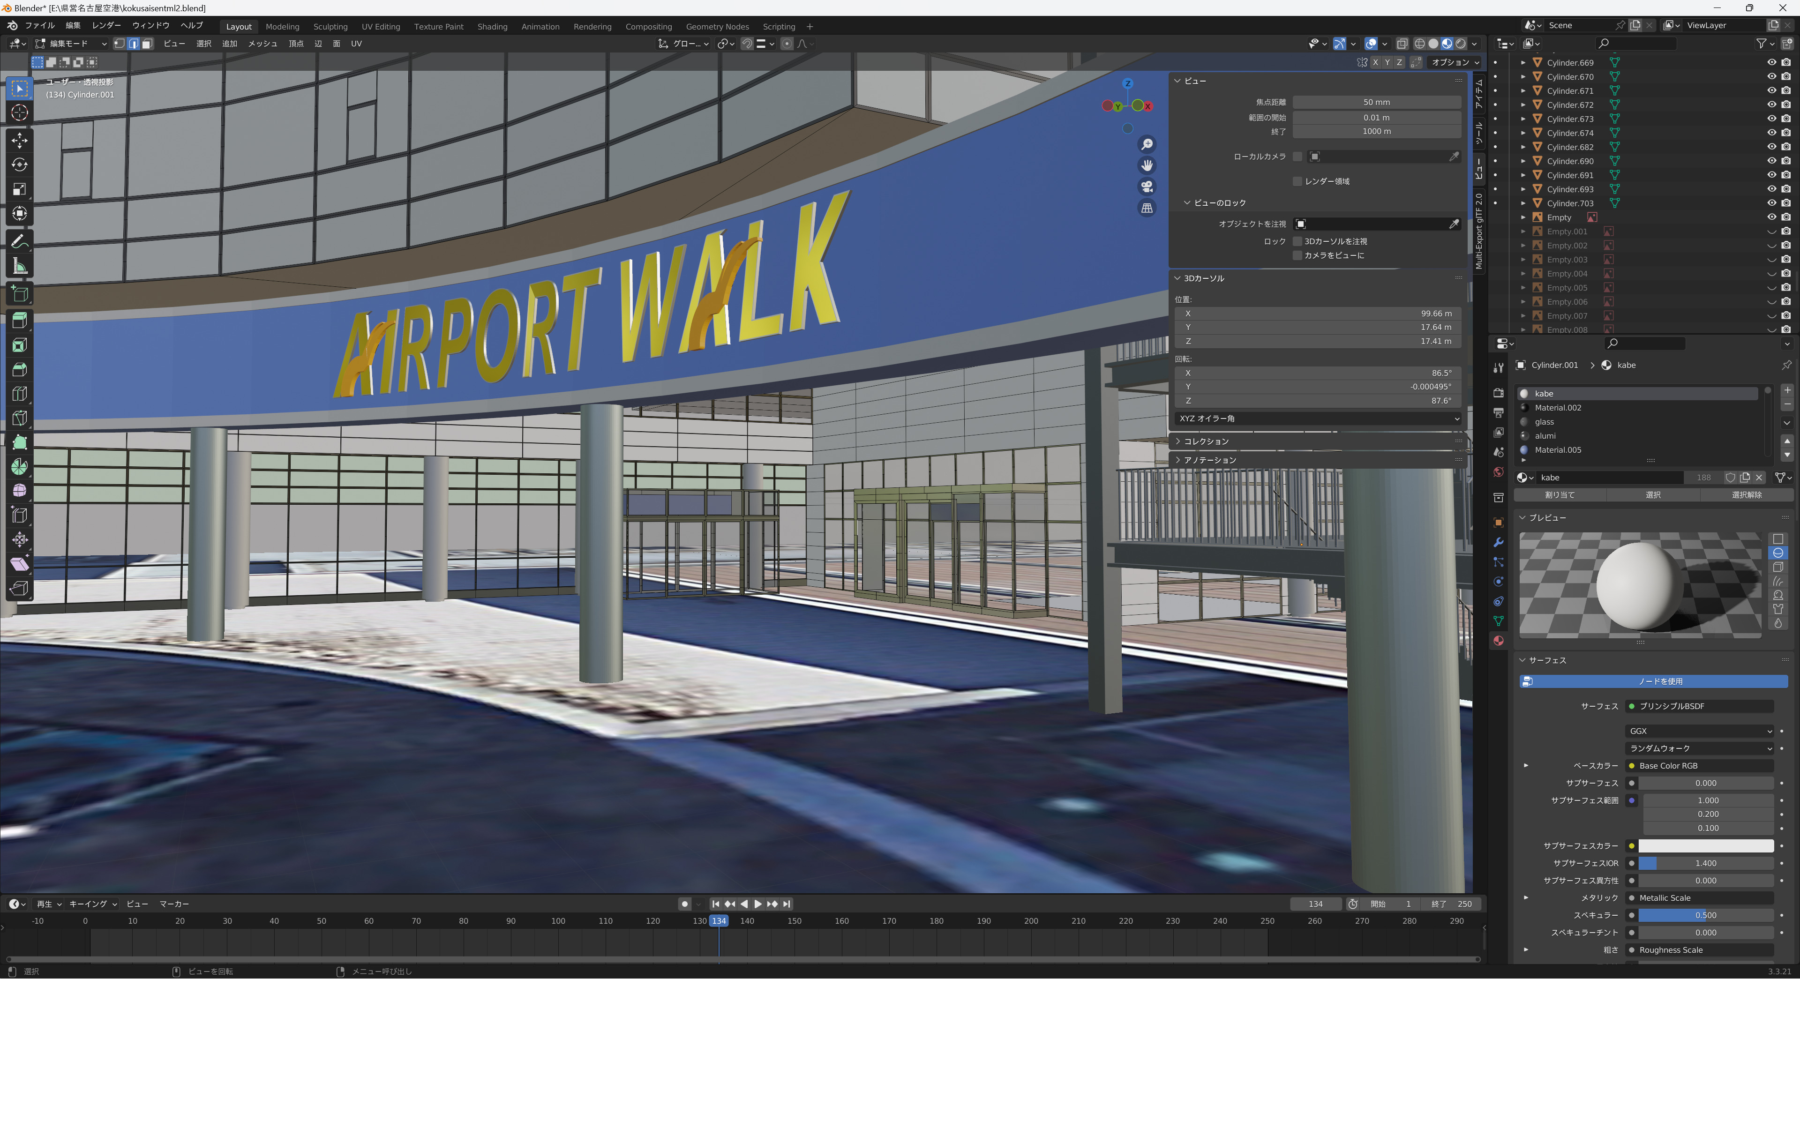Toggle the ノードを使用 button
This screenshot has height=1136, width=1800.
pos(1653,681)
